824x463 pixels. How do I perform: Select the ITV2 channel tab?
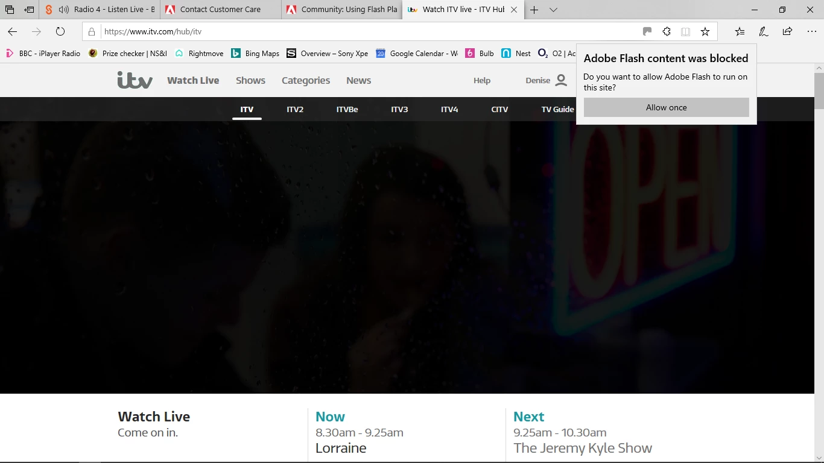pos(295,109)
